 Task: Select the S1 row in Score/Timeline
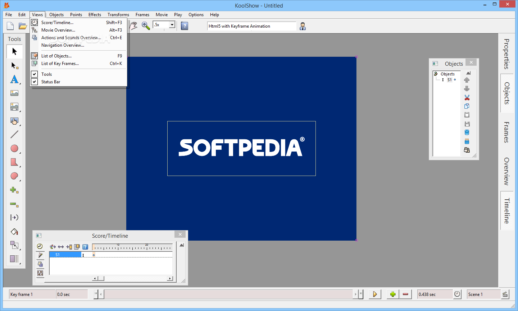111,255
